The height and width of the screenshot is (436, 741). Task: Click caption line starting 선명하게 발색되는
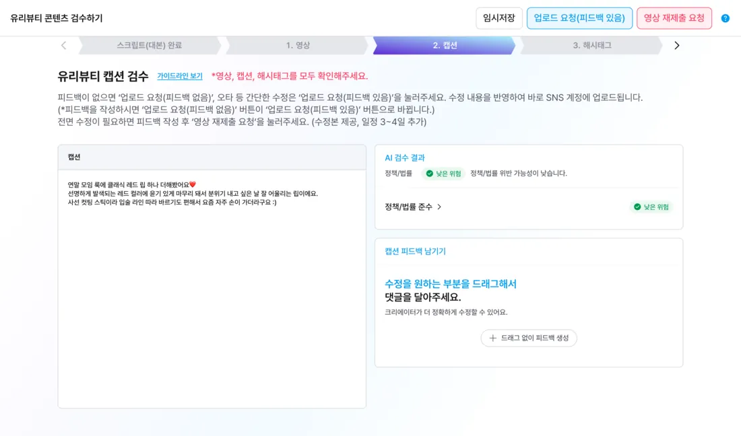pos(193,194)
